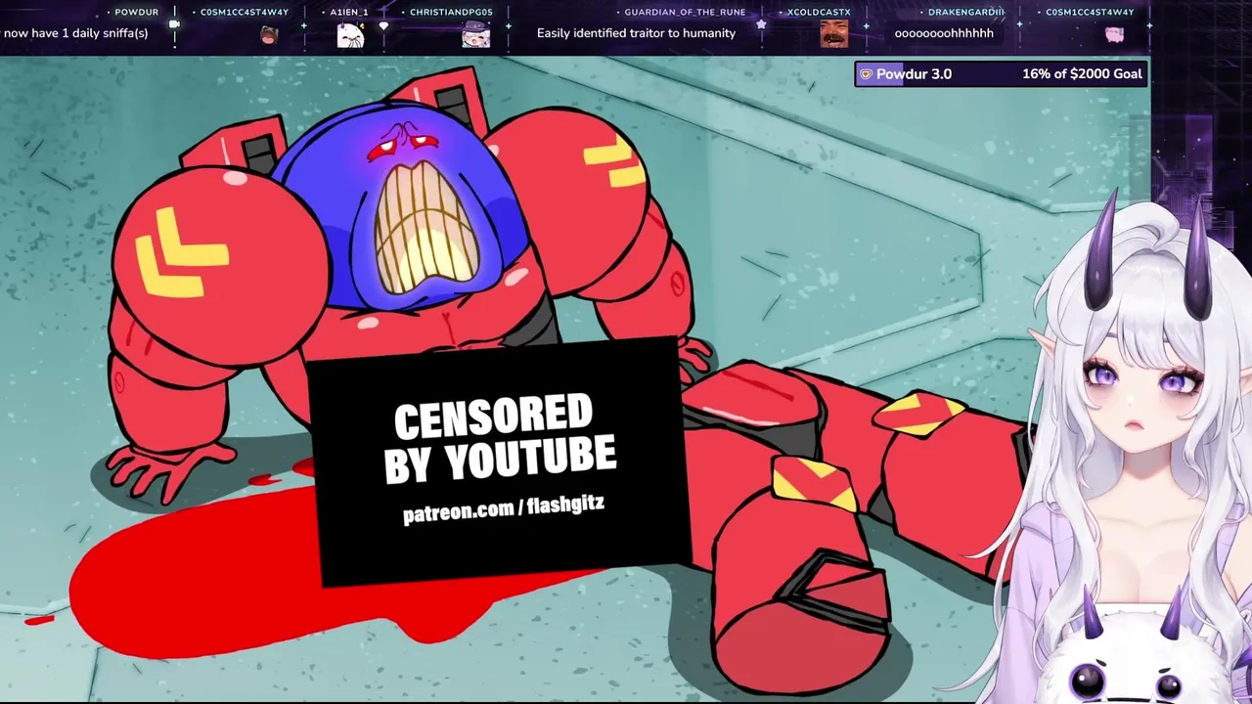Select the 'oooooooohhhhhh' chat message

[x=944, y=33]
